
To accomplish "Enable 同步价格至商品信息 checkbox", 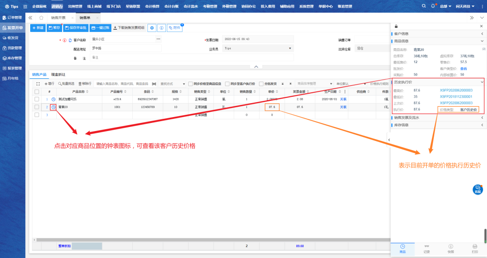I will pos(191,84).
